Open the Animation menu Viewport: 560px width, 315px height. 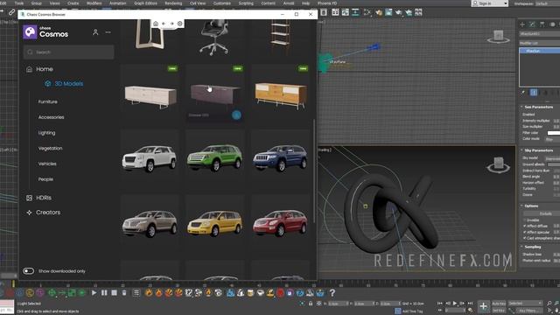(x=117, y=3)
